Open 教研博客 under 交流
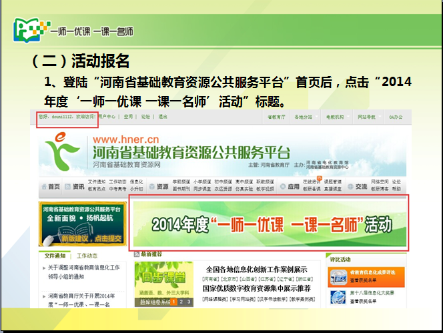This screenshot has width=443, height=333. (x=380, y=189)
